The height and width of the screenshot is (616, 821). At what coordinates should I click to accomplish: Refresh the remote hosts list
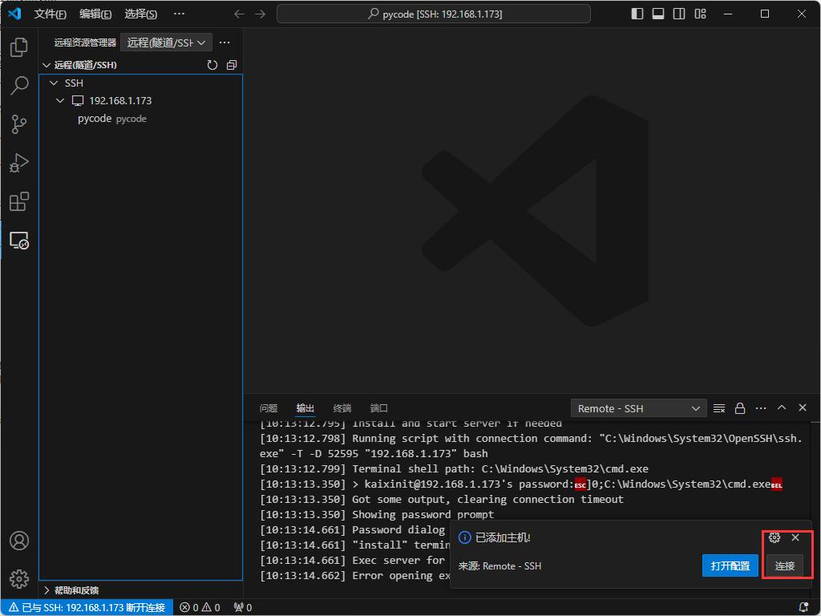tap(212, 65)
